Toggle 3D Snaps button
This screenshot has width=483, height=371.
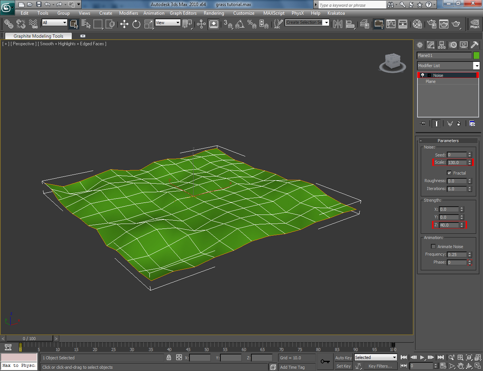pos(228,24)
